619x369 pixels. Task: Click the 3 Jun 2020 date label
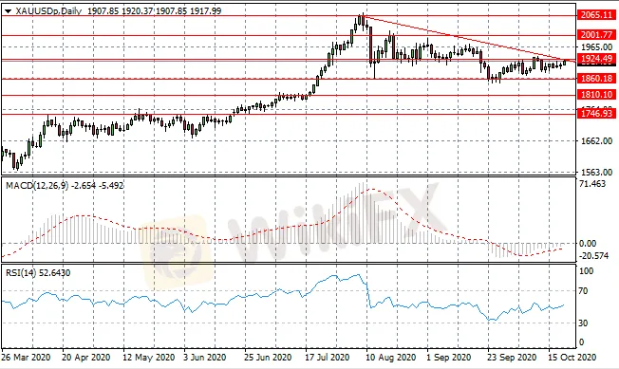tap(205, 358)
